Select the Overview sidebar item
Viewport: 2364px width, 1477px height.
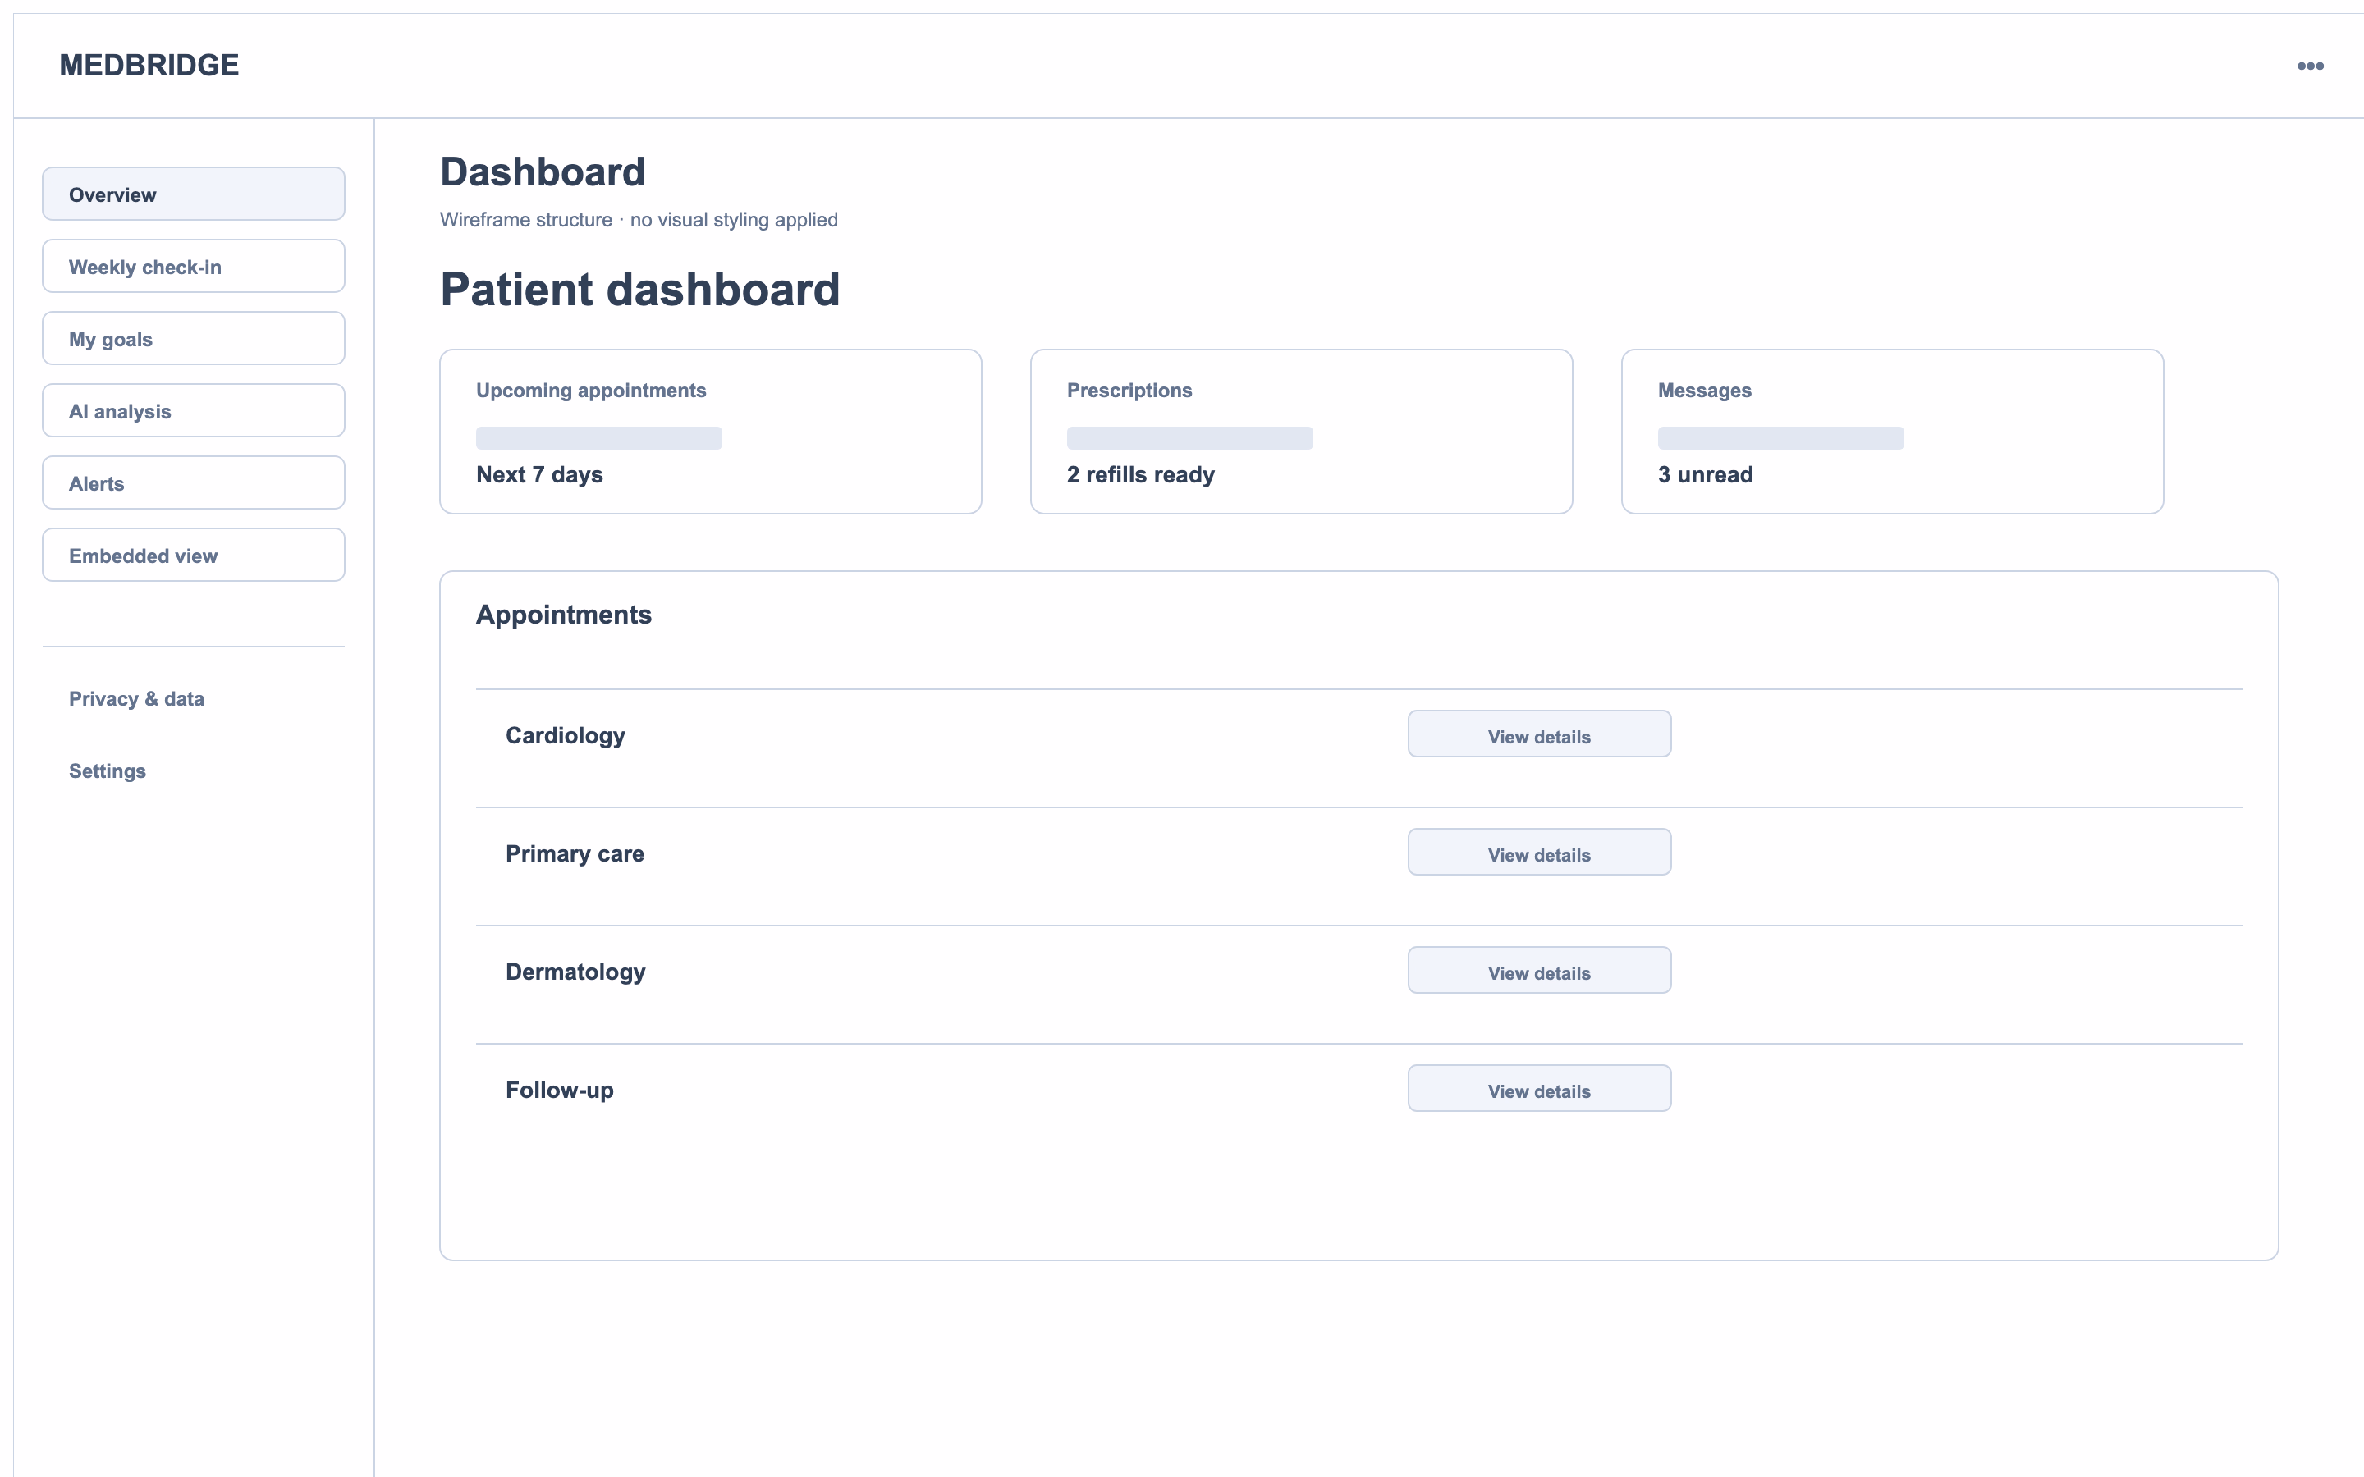pos(194,194)
